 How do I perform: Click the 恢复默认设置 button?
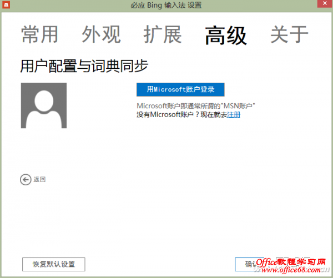click(54, 264)
